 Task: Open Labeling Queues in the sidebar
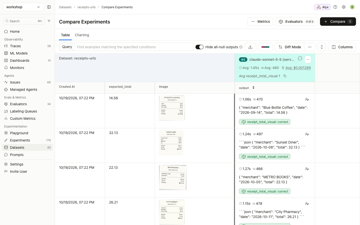point(27,111)
